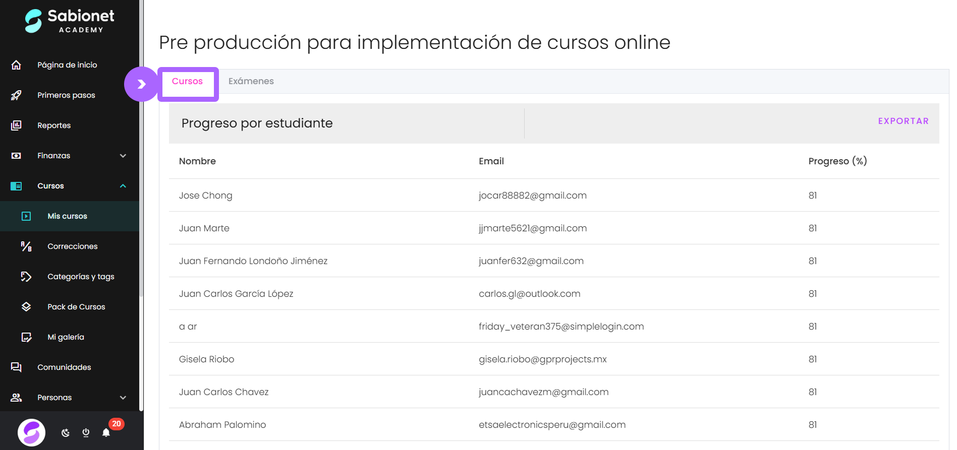Open Comunidades chat icon
The width and height of the screenshot is (957, 450).
coord(16,367)
